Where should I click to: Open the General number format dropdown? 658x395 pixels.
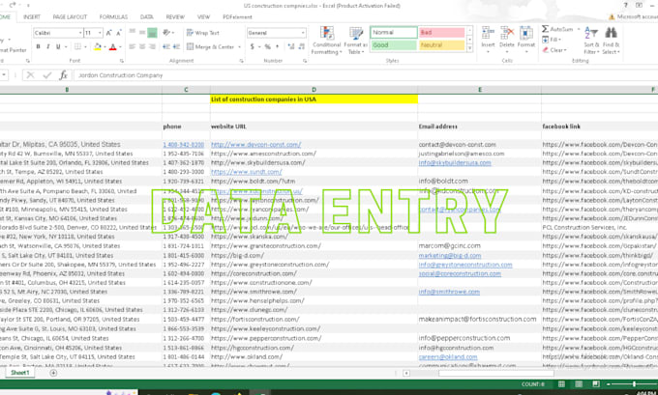(x=303, y=33)
